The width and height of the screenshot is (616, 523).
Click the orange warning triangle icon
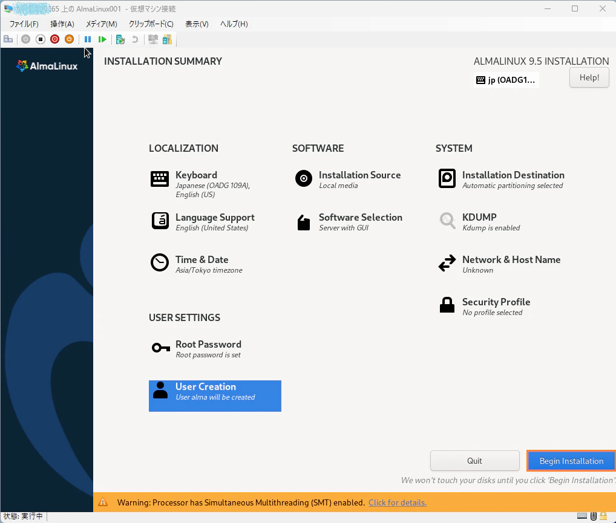coord(103,502)
